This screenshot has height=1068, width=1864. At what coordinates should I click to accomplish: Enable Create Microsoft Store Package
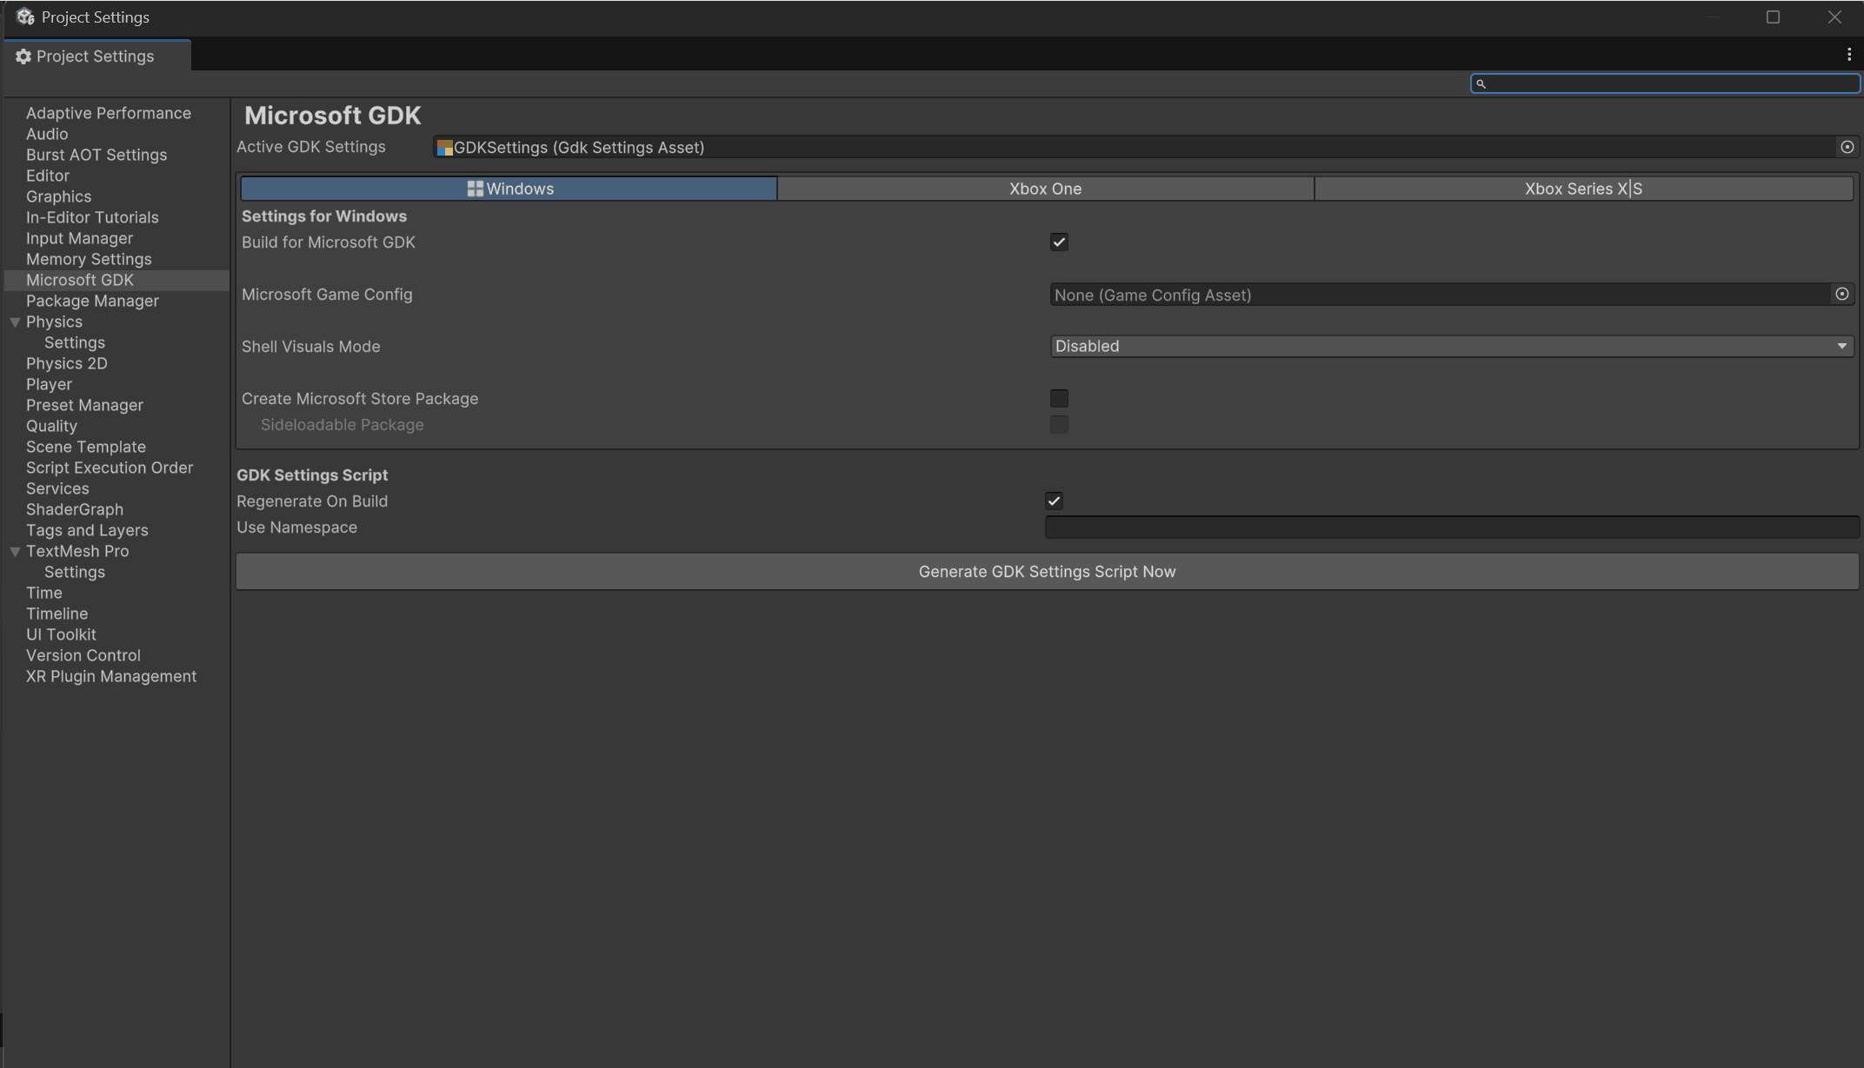1059,398
